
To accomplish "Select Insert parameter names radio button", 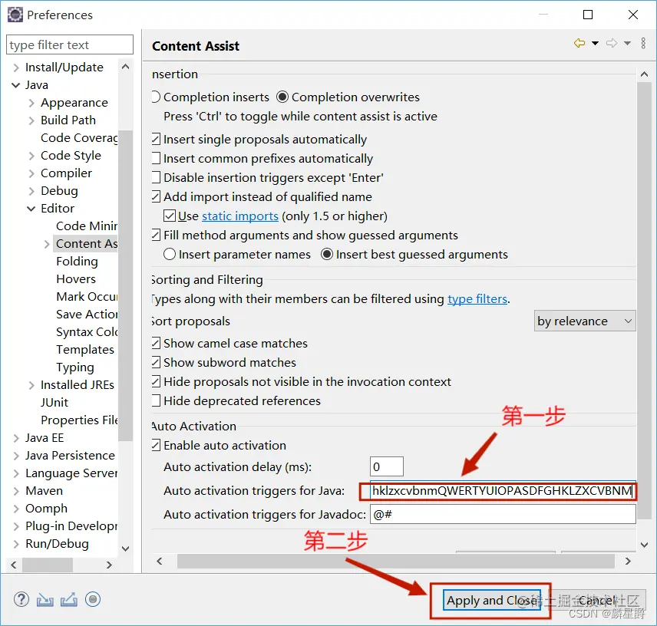I will pyautogui.click(x=170, y=254).
